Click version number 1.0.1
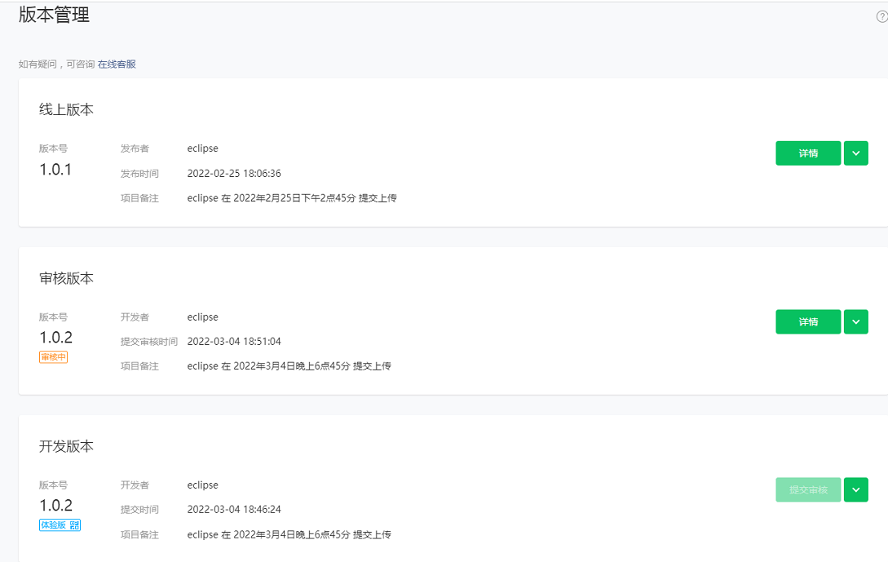 (x=55, y=170)
